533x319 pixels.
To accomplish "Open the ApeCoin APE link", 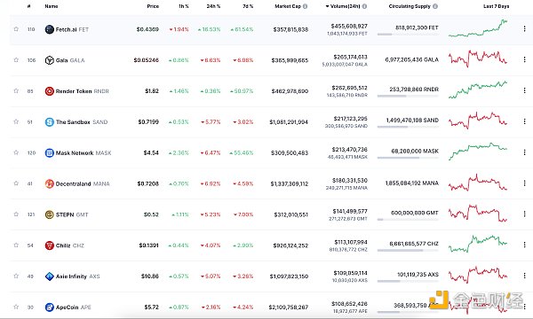I will (x=73, y=307).
